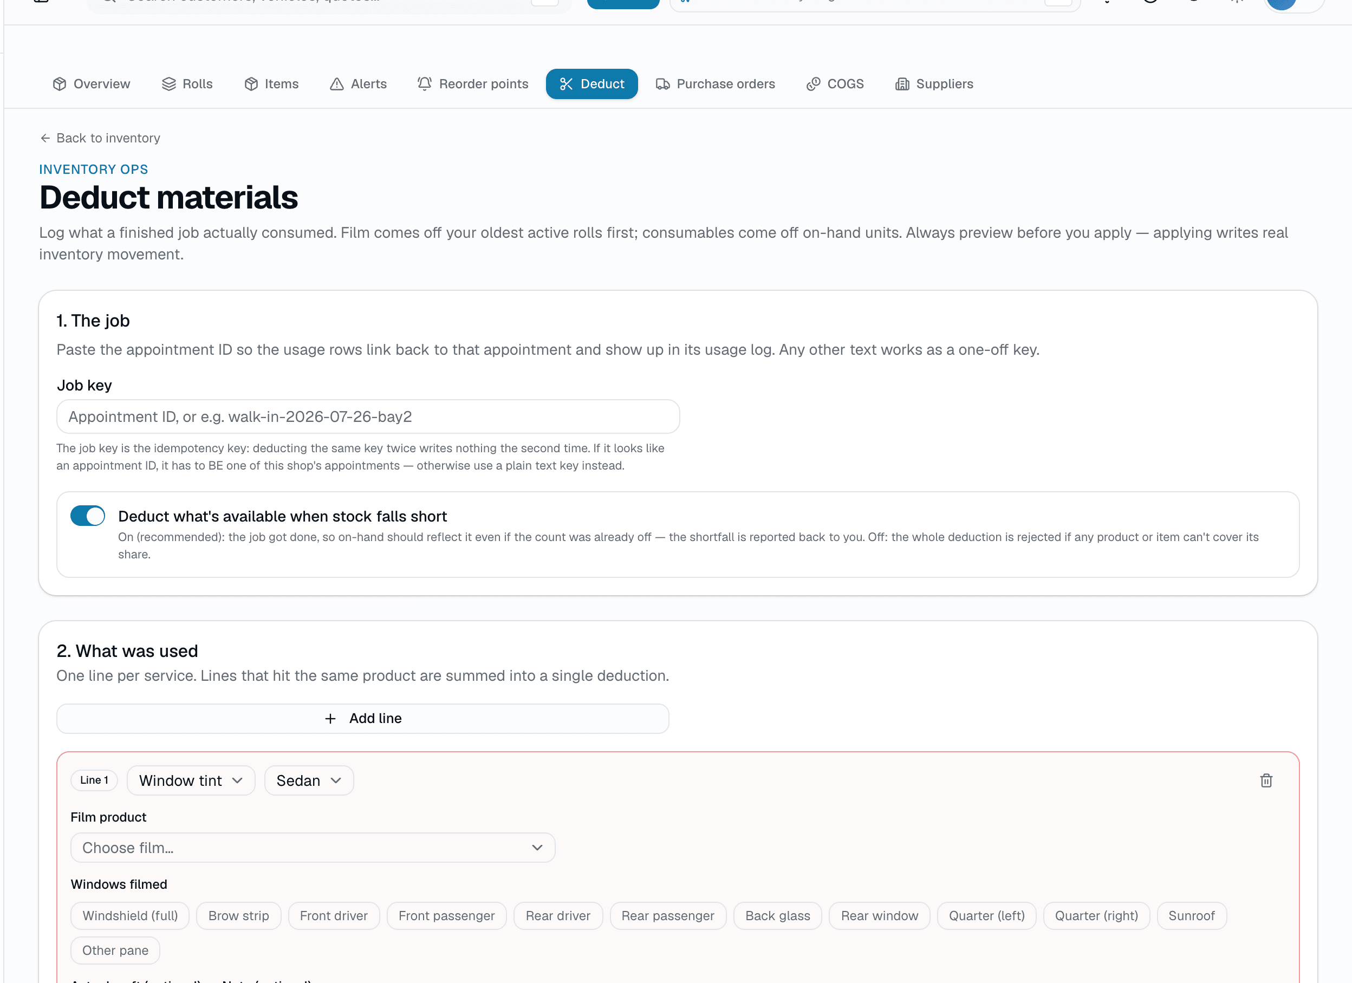Switch to Reorder points tab
Viewport: 1352px width, 983px height.
coord(473,84)
